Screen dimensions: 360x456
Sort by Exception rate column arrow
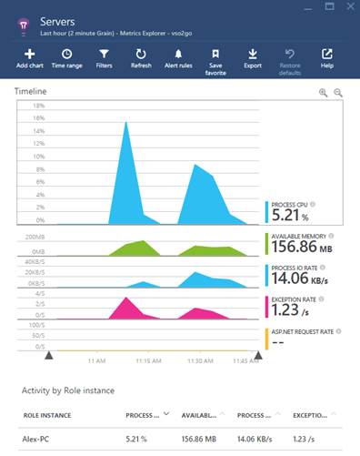[334, 413]
